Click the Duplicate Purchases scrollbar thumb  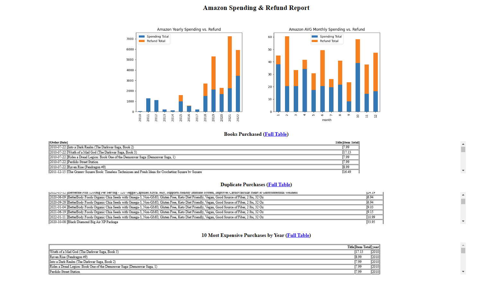463,202
